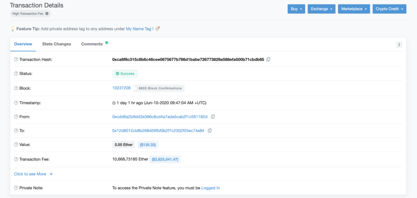The height and width of the screenshot is (198, 417).
Task: Open the From address 0xcdd6a2b9 link
Action: [160, 117]
